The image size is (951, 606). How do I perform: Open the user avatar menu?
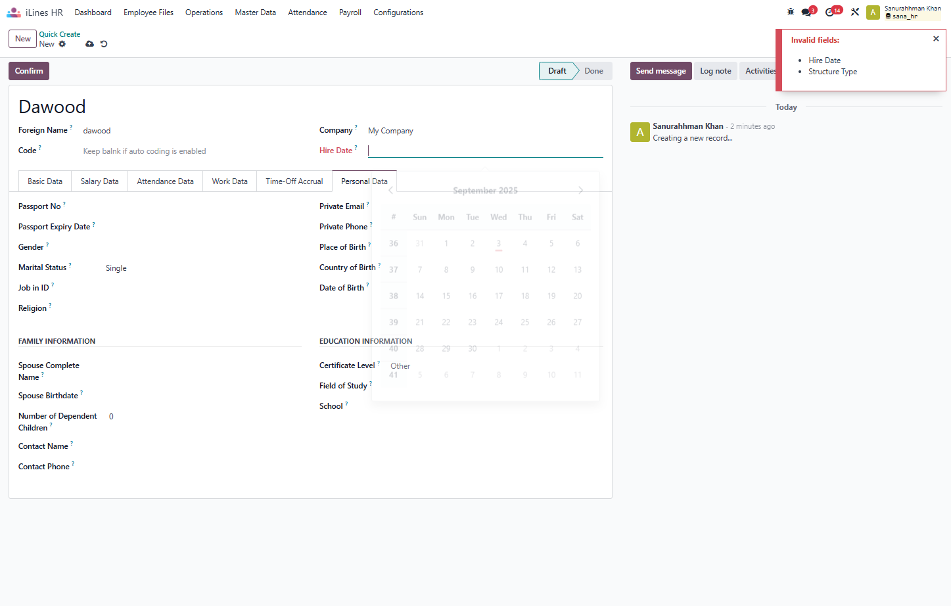(873, 12)
